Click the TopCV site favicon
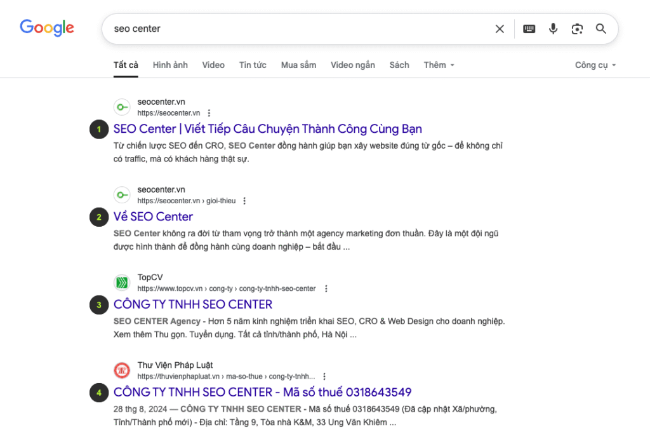The width and height of the screenshot is (650, 439). point(122,283)
